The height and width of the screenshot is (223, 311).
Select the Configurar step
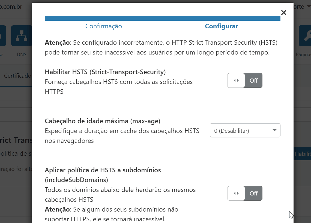(221, 26)
